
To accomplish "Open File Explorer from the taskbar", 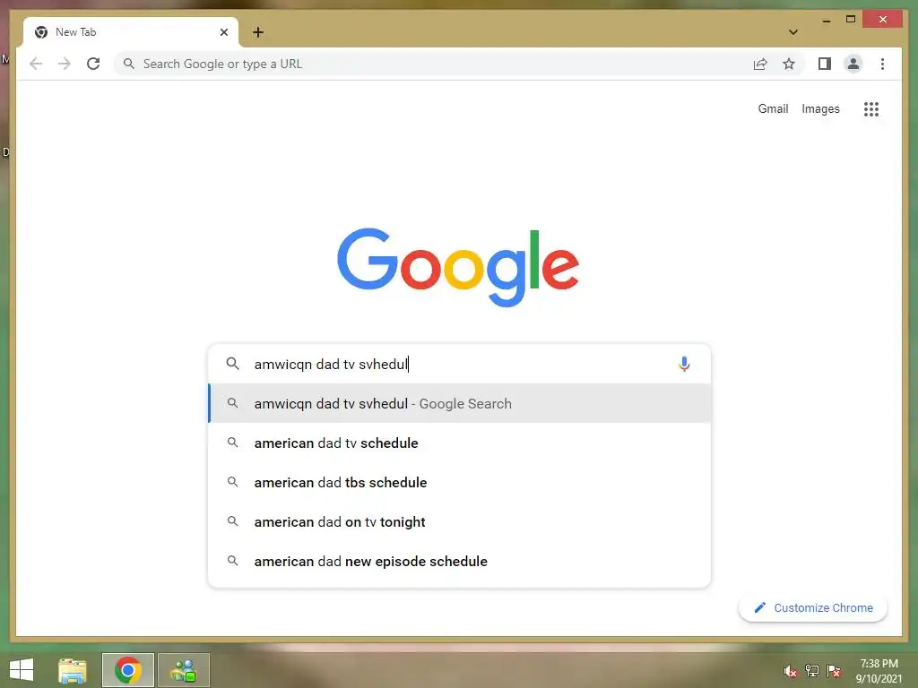I will point(73,670).
